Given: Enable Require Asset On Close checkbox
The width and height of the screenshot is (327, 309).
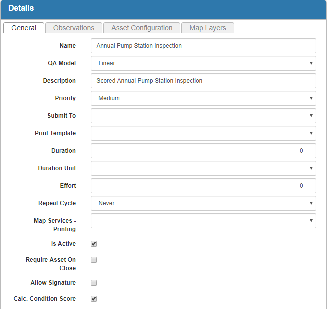Looking at the screenshot, I should (94, 260).
